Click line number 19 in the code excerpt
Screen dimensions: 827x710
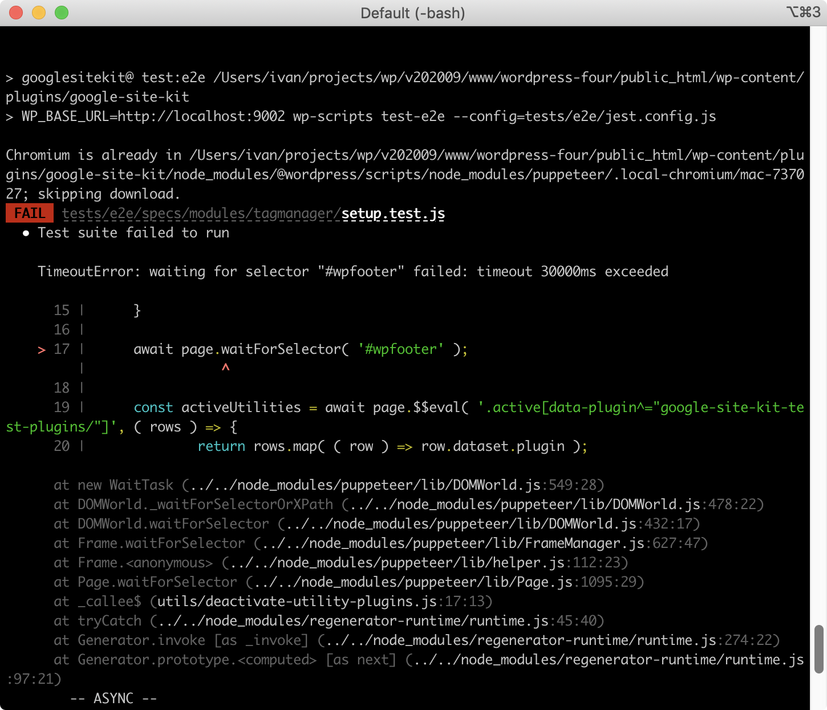point(62,407)
